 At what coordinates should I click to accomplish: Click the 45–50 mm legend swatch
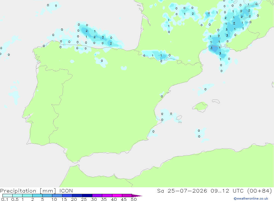pos(127,196)
